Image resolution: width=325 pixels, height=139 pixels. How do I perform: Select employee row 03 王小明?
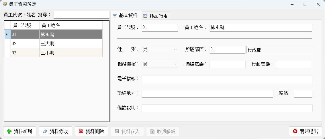(53, 53)
